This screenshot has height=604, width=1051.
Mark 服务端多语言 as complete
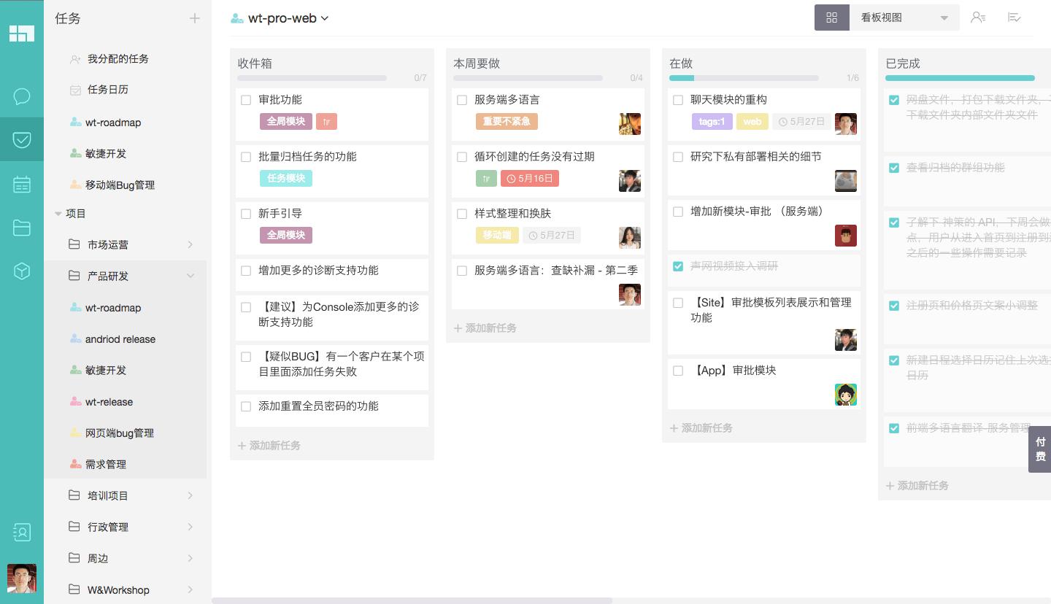tap(462, 100)
